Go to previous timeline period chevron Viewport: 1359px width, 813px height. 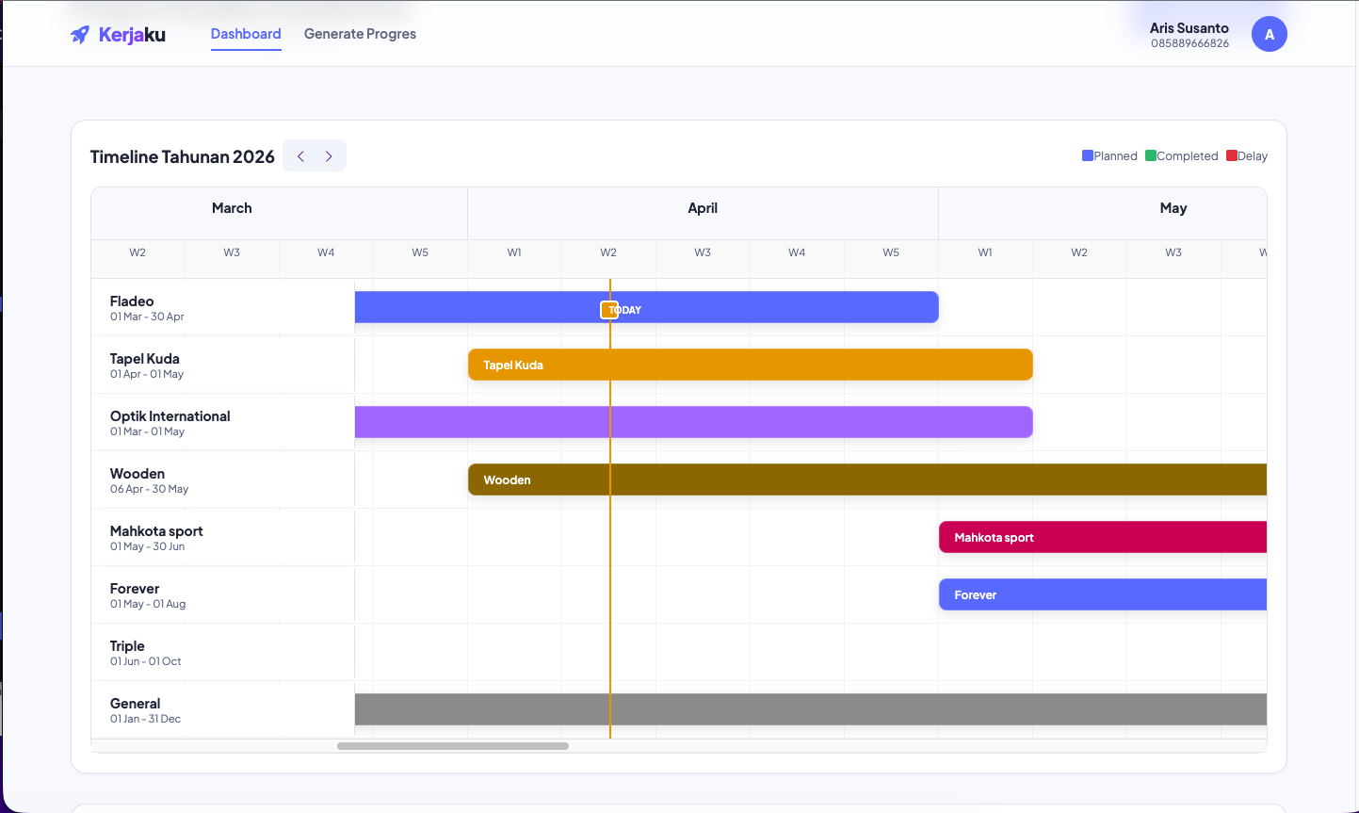coord(300,156)
